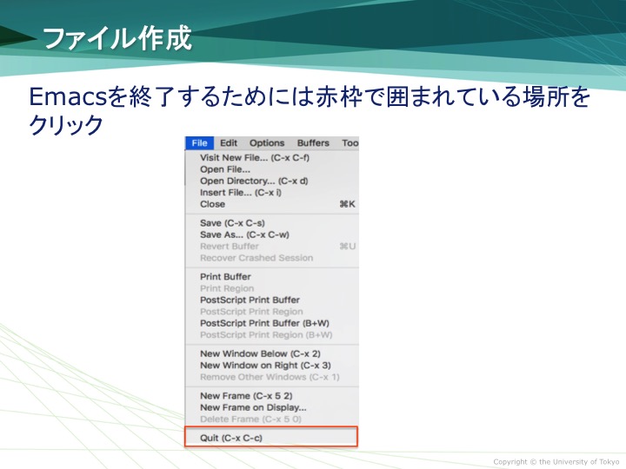Select PostScript Print Buffer without B+W
The height and width of the screenshot is (469, 626).
272,300
